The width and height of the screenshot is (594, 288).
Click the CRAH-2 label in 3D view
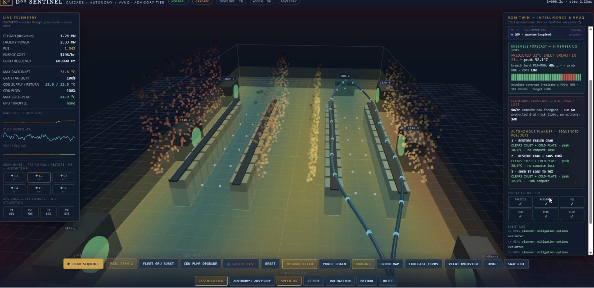(185, 120)
